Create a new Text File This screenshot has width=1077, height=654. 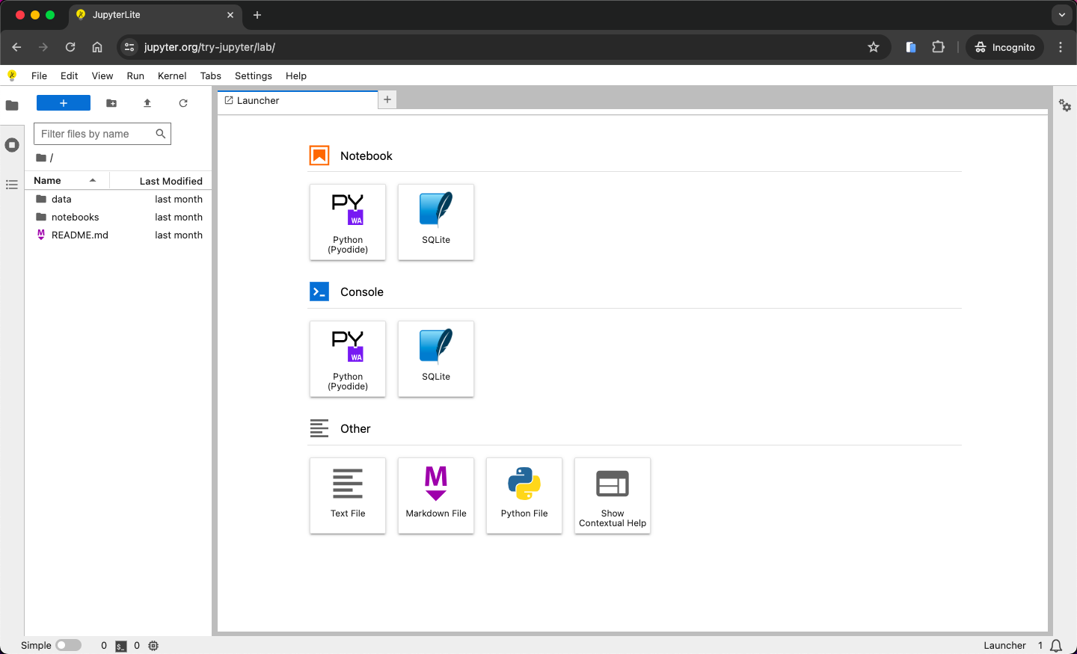click(348, 496)
